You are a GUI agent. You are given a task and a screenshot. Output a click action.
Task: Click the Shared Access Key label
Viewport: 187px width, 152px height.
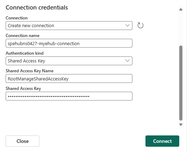(x=23, y=89)
